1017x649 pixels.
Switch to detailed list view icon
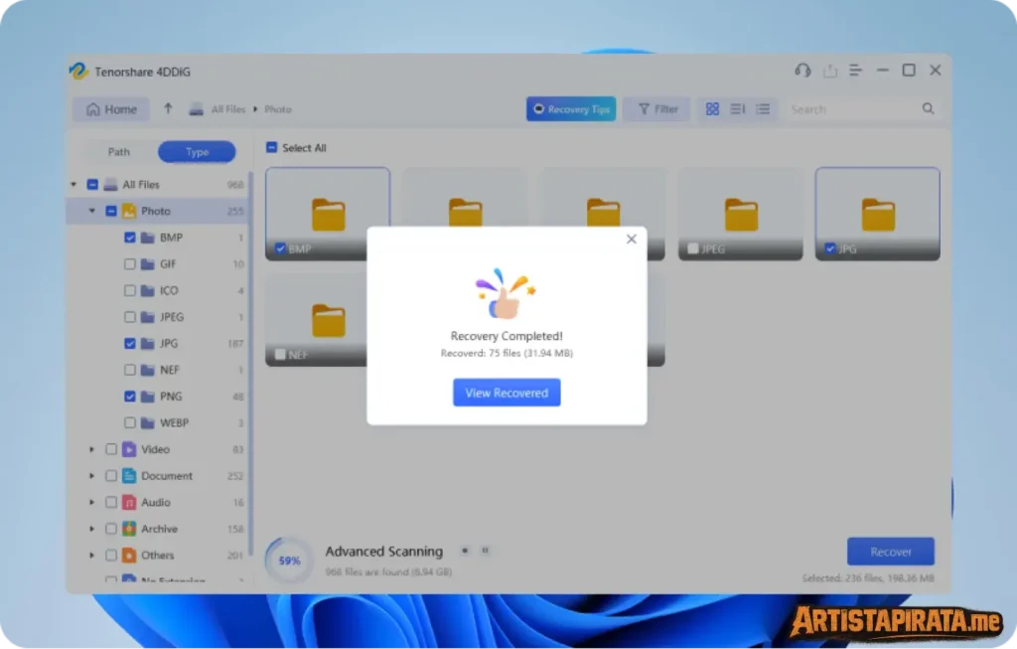[763, 109]
